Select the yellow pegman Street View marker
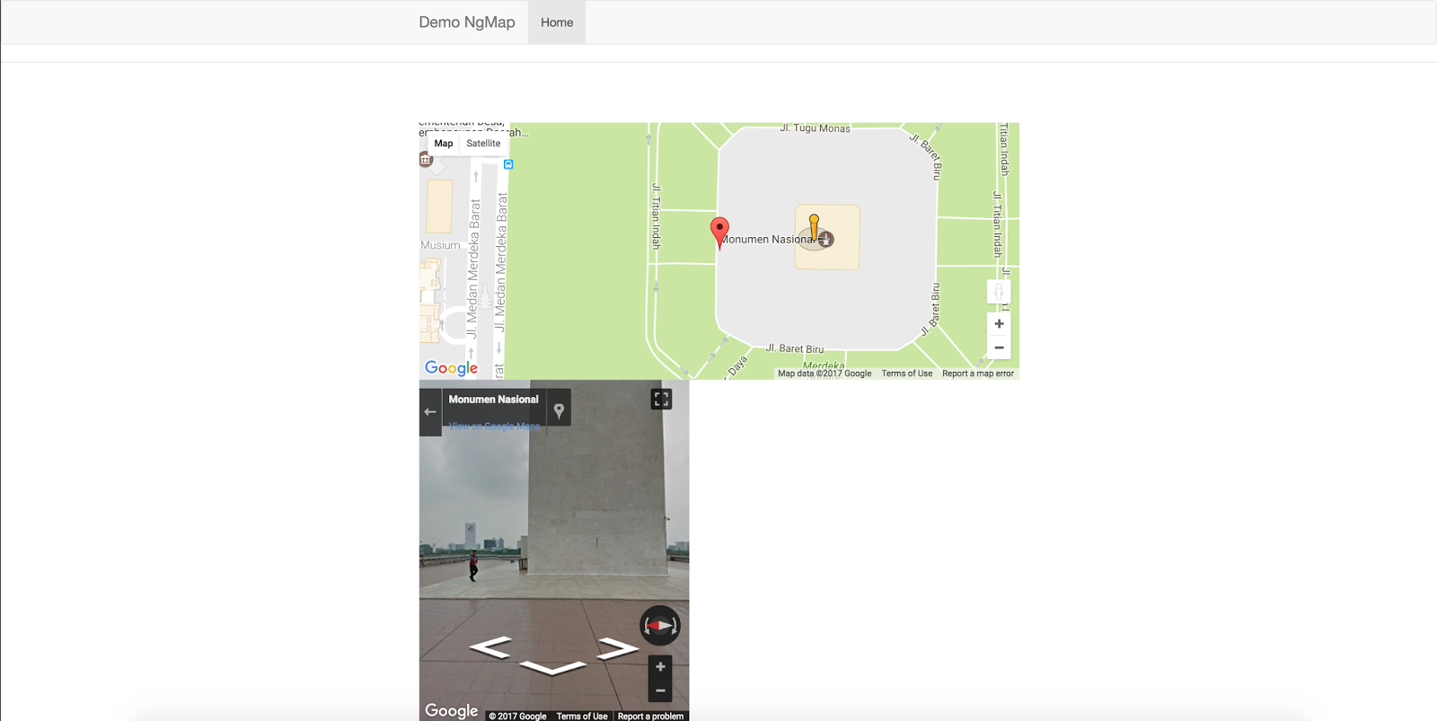This screenshot has width=1437, height=721. pos(815,228)
